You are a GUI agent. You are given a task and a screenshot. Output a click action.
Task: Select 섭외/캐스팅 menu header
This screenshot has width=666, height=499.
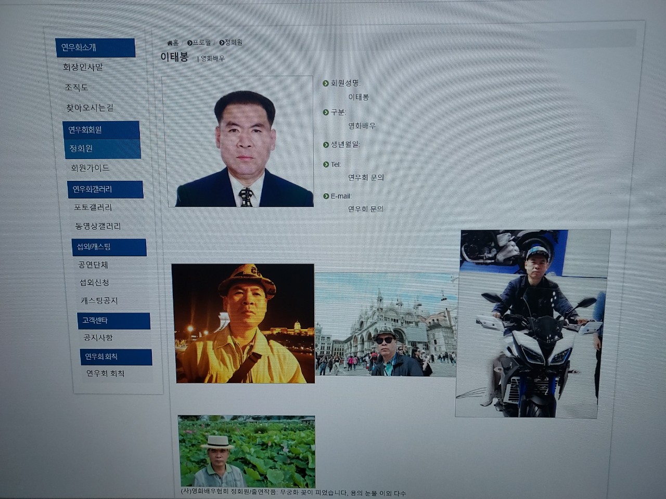coord(109,247)
